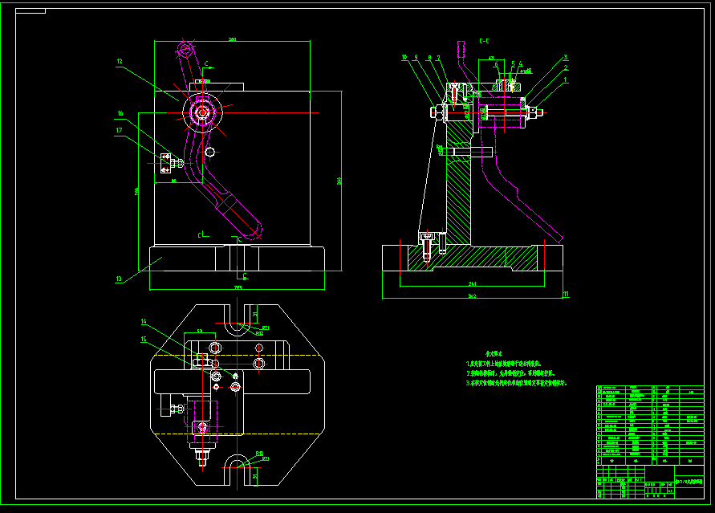
Task: Select part balloon number 16
Action: (x=120, y=113)
